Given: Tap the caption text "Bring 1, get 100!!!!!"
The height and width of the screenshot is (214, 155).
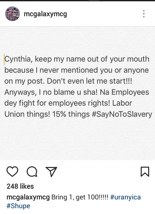Looking at the screenshot, I should 80,197.
